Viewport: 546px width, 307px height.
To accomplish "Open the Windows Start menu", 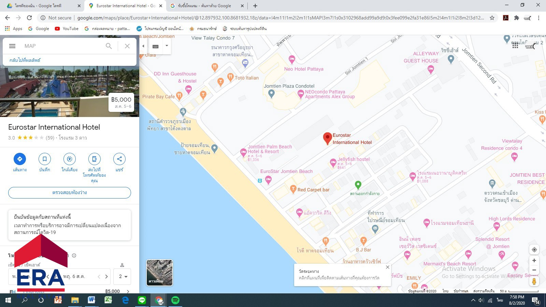I will click(8, 300).
